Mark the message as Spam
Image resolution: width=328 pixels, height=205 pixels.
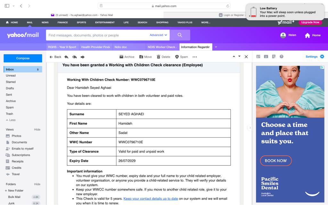coord(181,57)
